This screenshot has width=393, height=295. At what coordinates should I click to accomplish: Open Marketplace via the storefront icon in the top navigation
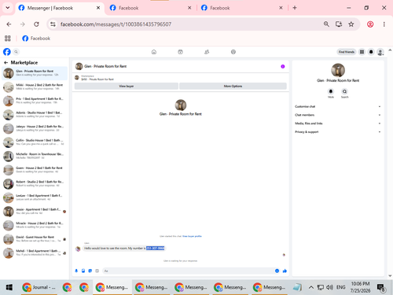[180, 52]
